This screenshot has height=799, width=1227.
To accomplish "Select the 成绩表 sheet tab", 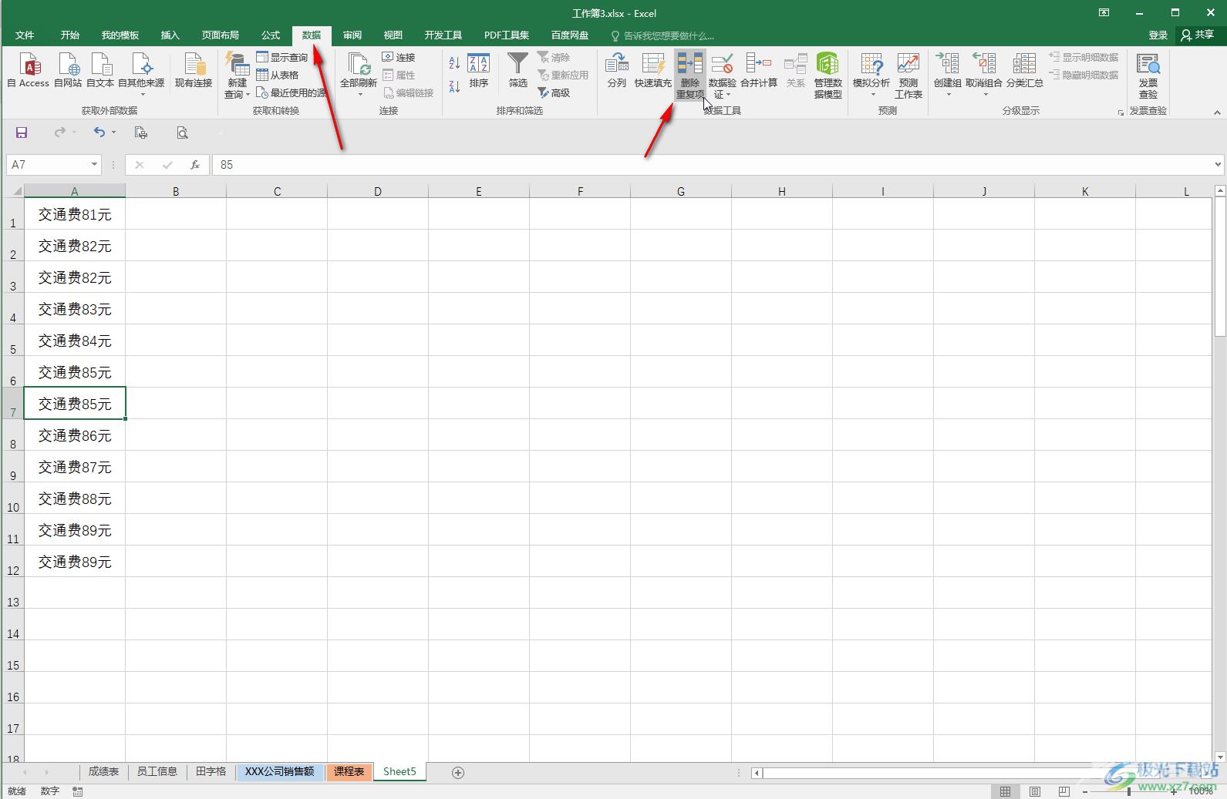I will tap(103, 771).
